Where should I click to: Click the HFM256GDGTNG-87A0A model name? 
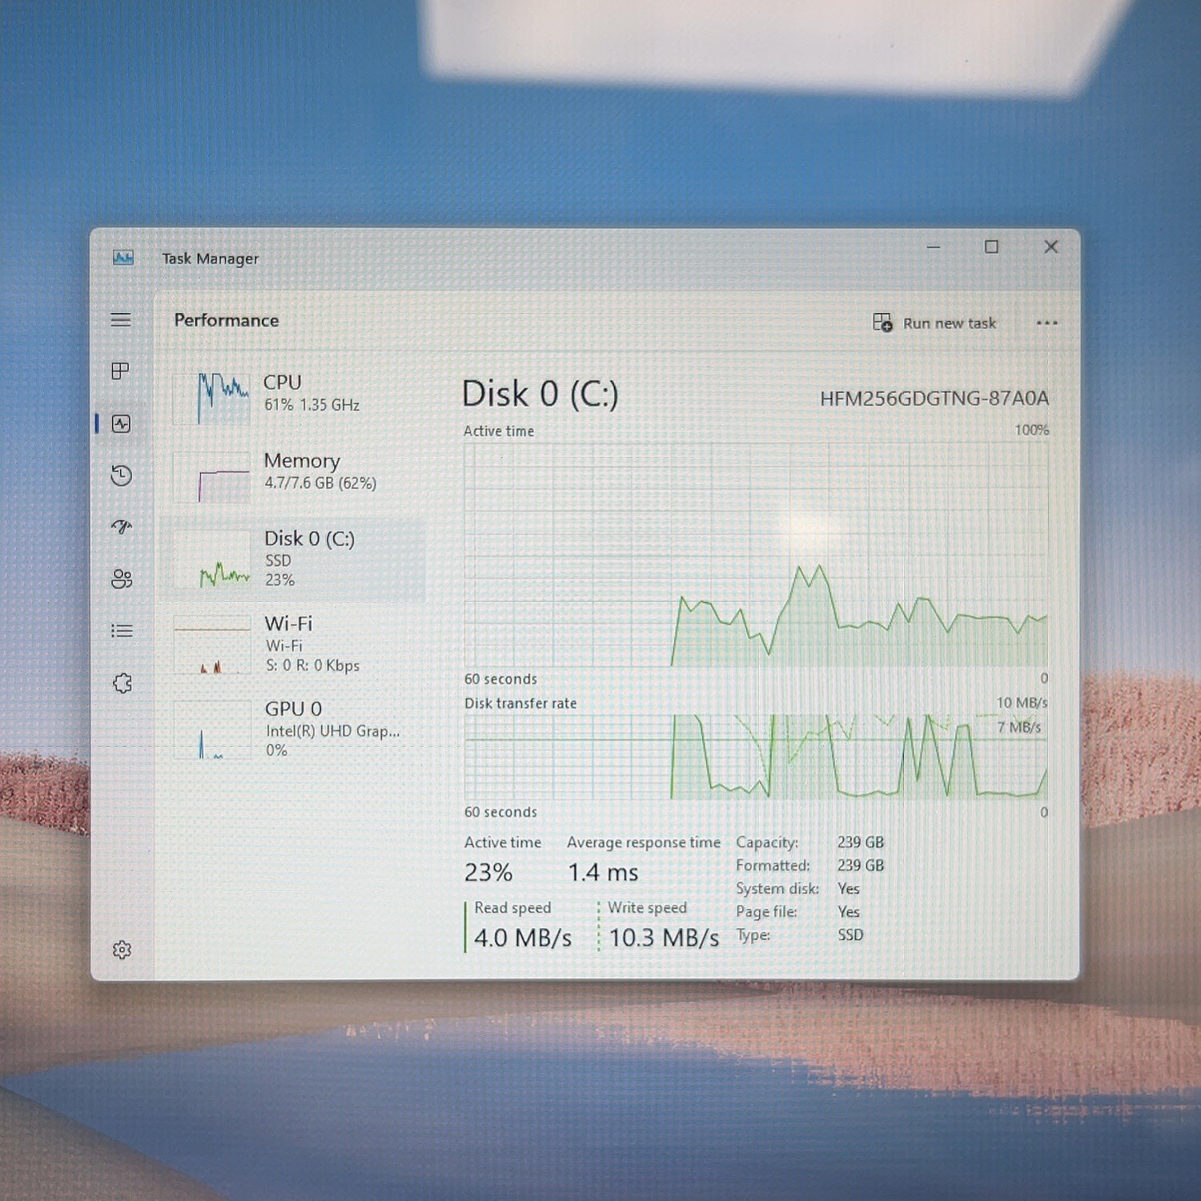click(x=934, y=399)
